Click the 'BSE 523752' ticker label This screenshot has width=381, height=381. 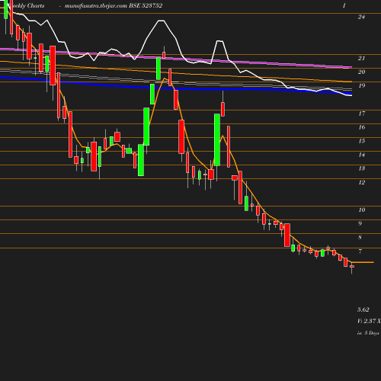(146, 5)
